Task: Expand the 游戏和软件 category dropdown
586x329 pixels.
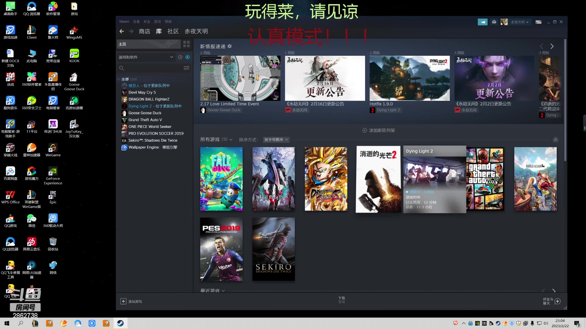Action: [146, 57]
